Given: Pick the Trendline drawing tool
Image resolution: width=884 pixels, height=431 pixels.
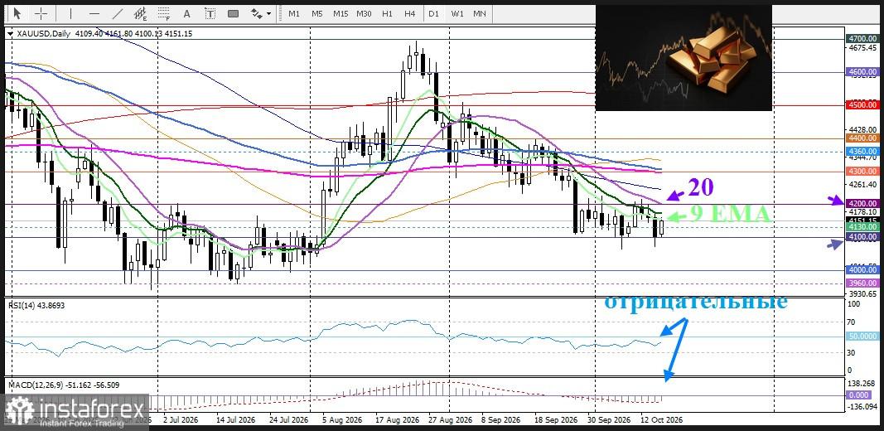Looking at the screenshot, I should (x=118, y=13).
